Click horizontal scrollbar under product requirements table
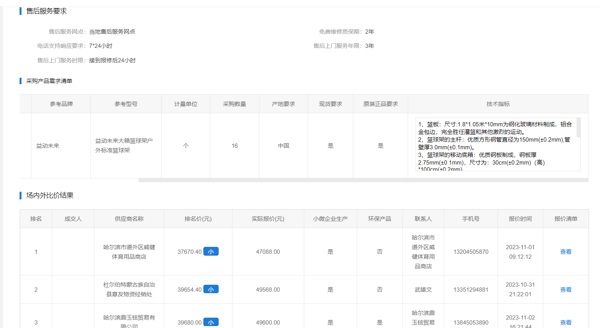 click(x=363, y=180)
